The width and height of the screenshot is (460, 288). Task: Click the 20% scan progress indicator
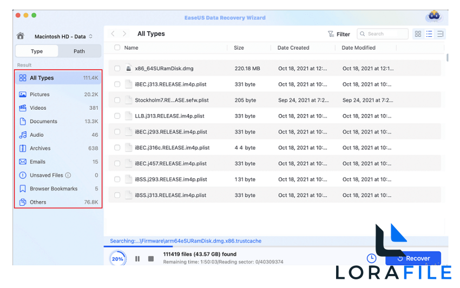(117, 259)
